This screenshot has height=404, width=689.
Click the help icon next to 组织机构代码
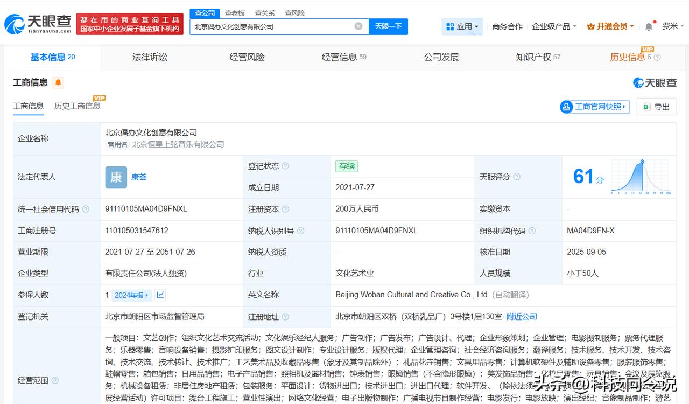point(532,231)
